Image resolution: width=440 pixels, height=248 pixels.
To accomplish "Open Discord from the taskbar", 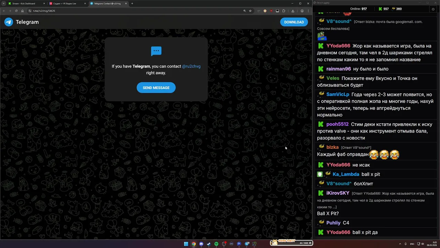I will pos(201,244).
